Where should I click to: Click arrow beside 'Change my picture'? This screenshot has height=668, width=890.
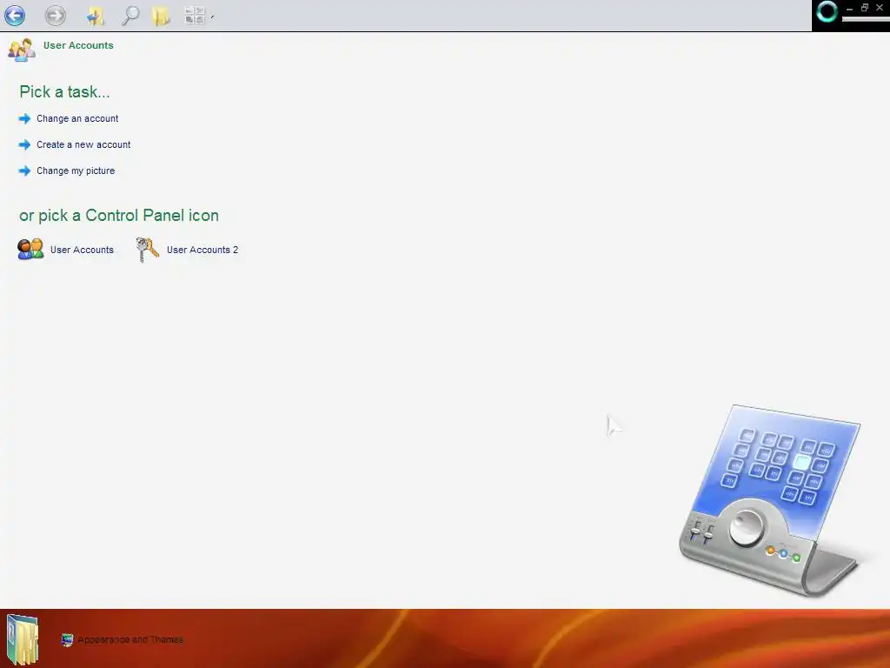pyautogui.click(x=24, y=171)
